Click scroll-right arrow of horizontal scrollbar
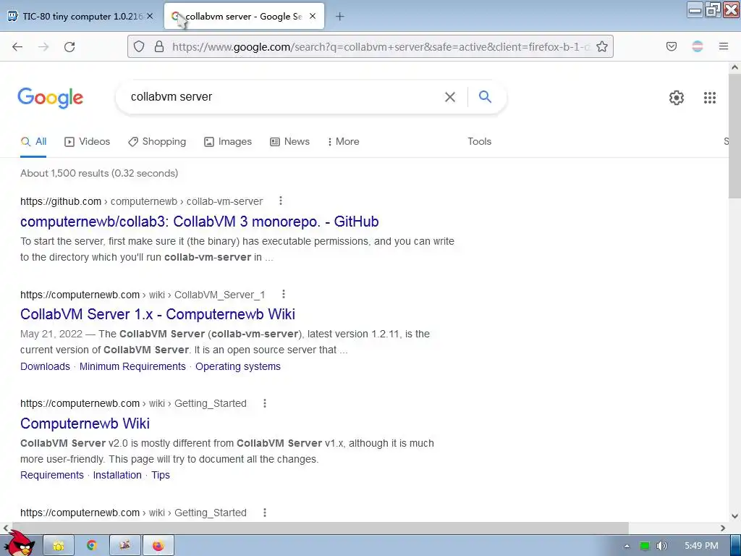 click(723, 528)
